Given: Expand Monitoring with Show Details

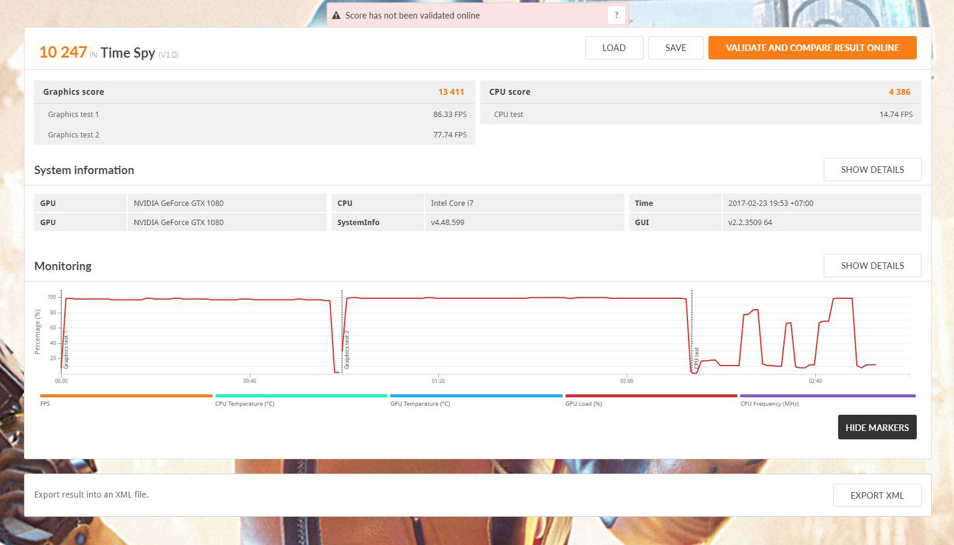Looking at the screenshot, I should 872,266.
